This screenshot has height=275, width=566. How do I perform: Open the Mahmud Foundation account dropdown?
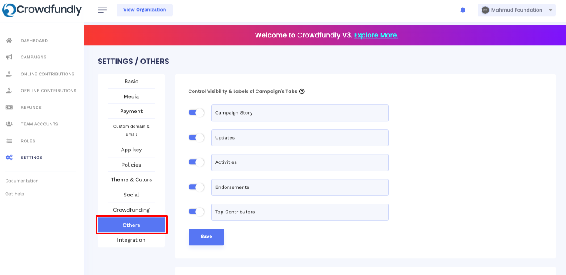(x=516, y=10)
